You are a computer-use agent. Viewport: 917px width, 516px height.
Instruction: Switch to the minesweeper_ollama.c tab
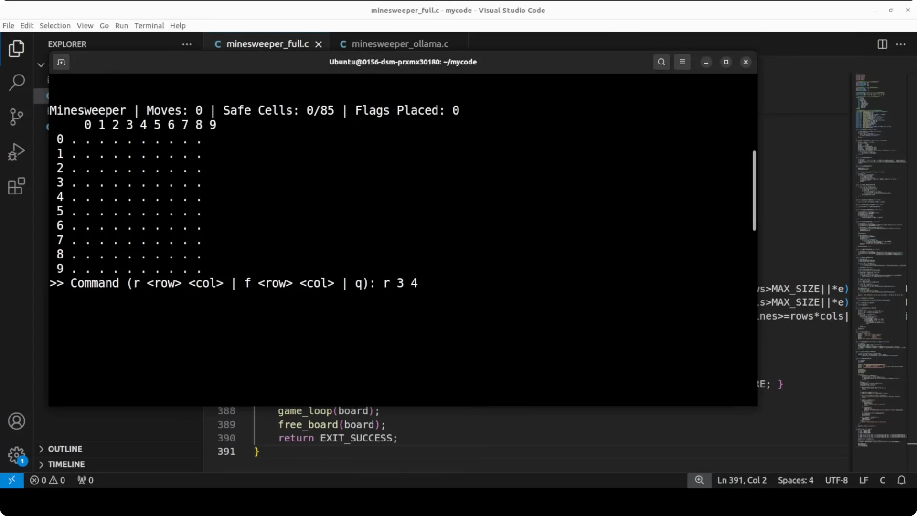click(x=394, y=44)
